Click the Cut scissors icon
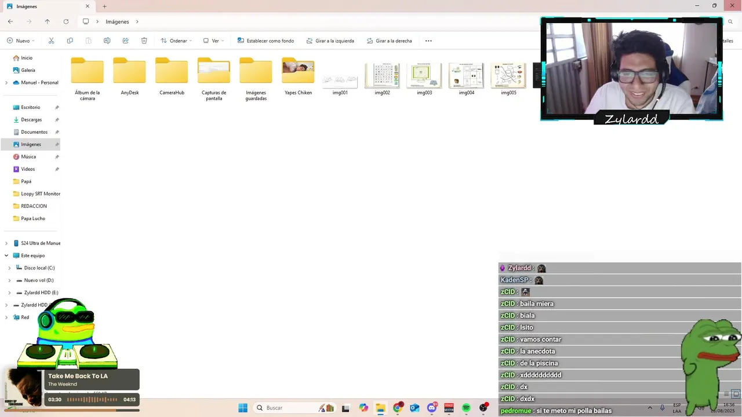 tap(51, 41)
